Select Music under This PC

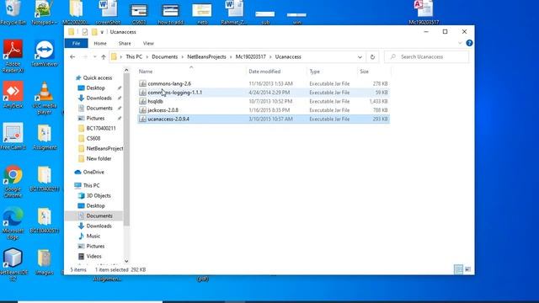point(93,236)
